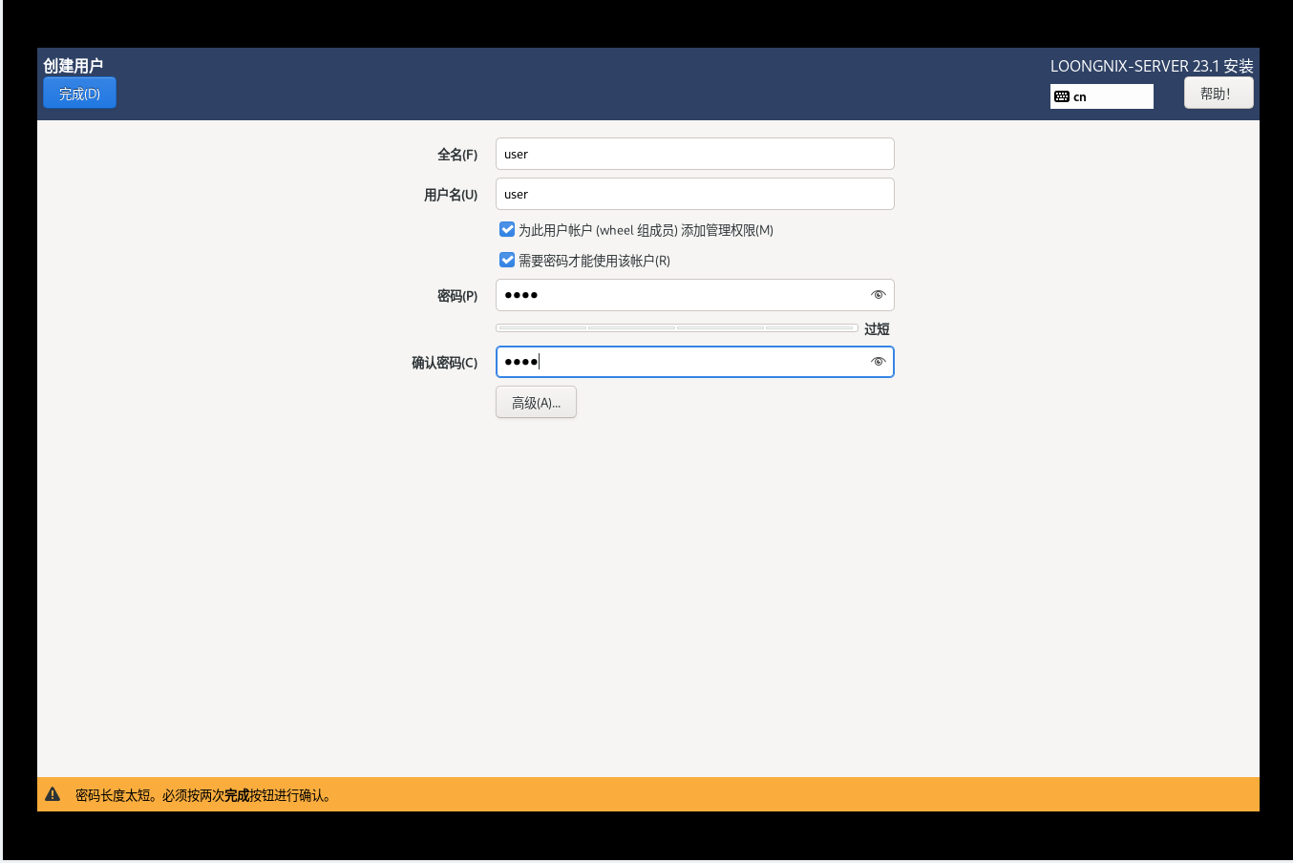Click the 创建用户 page title

pos(74,65)
